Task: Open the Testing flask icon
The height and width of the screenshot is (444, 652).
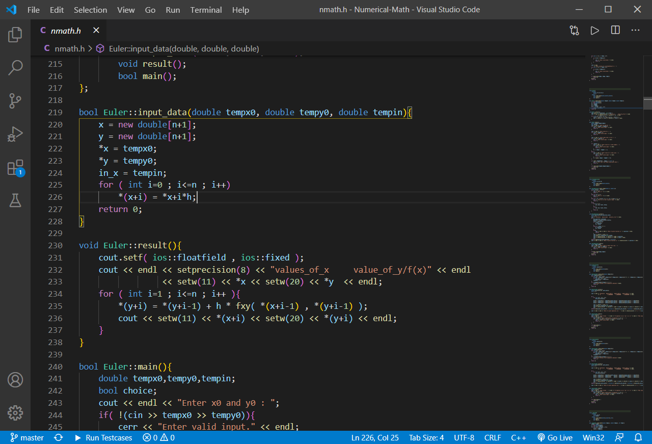Action: [15, 201]
